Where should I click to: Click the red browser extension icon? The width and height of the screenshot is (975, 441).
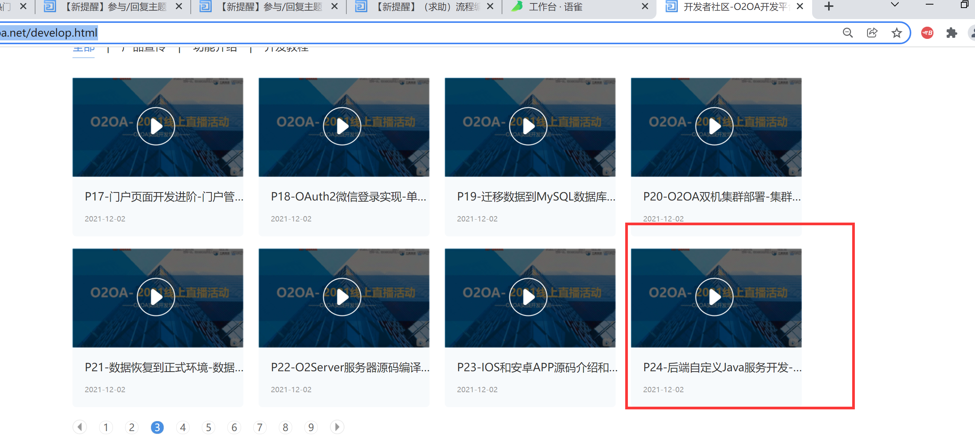(927, 33)
